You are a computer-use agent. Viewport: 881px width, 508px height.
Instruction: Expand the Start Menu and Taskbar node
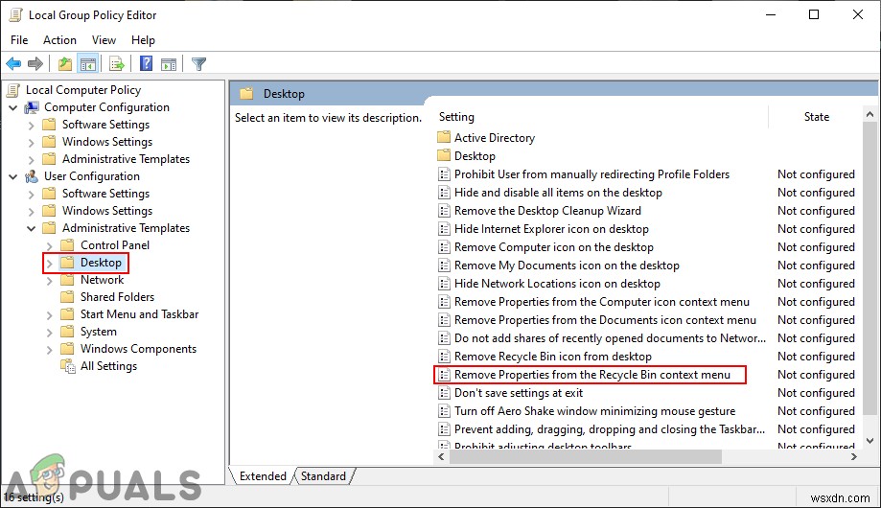tap(50, 315)
